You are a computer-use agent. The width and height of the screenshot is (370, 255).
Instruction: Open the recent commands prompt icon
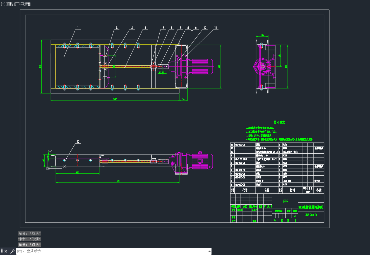pos(20,251)
